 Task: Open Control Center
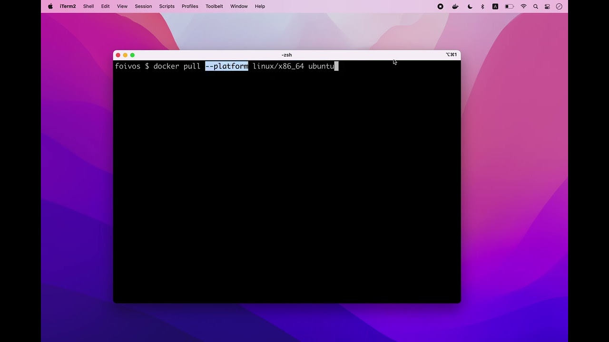[547, 6]
